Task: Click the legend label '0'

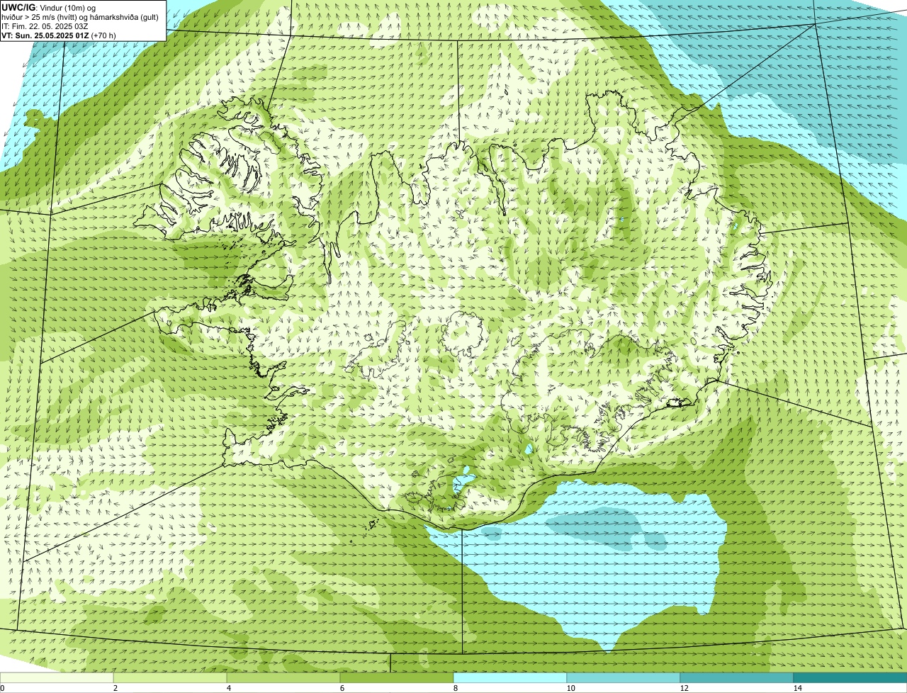Action: click(x=2, y=688)
